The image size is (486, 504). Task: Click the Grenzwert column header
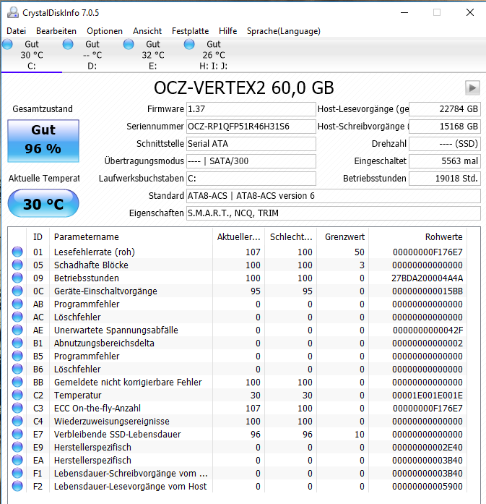pos(342,237)
